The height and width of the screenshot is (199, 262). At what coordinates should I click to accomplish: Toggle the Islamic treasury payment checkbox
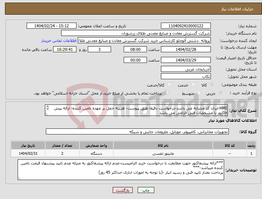[167, 92]
